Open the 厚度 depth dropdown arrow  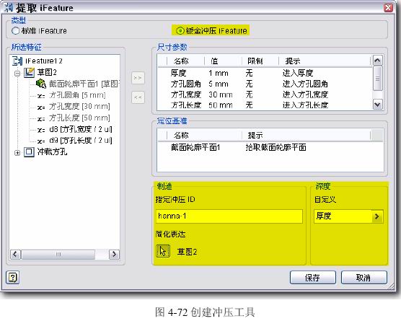coord(376,216)
